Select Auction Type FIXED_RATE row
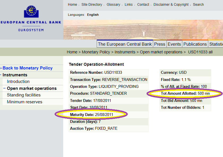Screen dimensions: 223x157 (x=108, y=129)
